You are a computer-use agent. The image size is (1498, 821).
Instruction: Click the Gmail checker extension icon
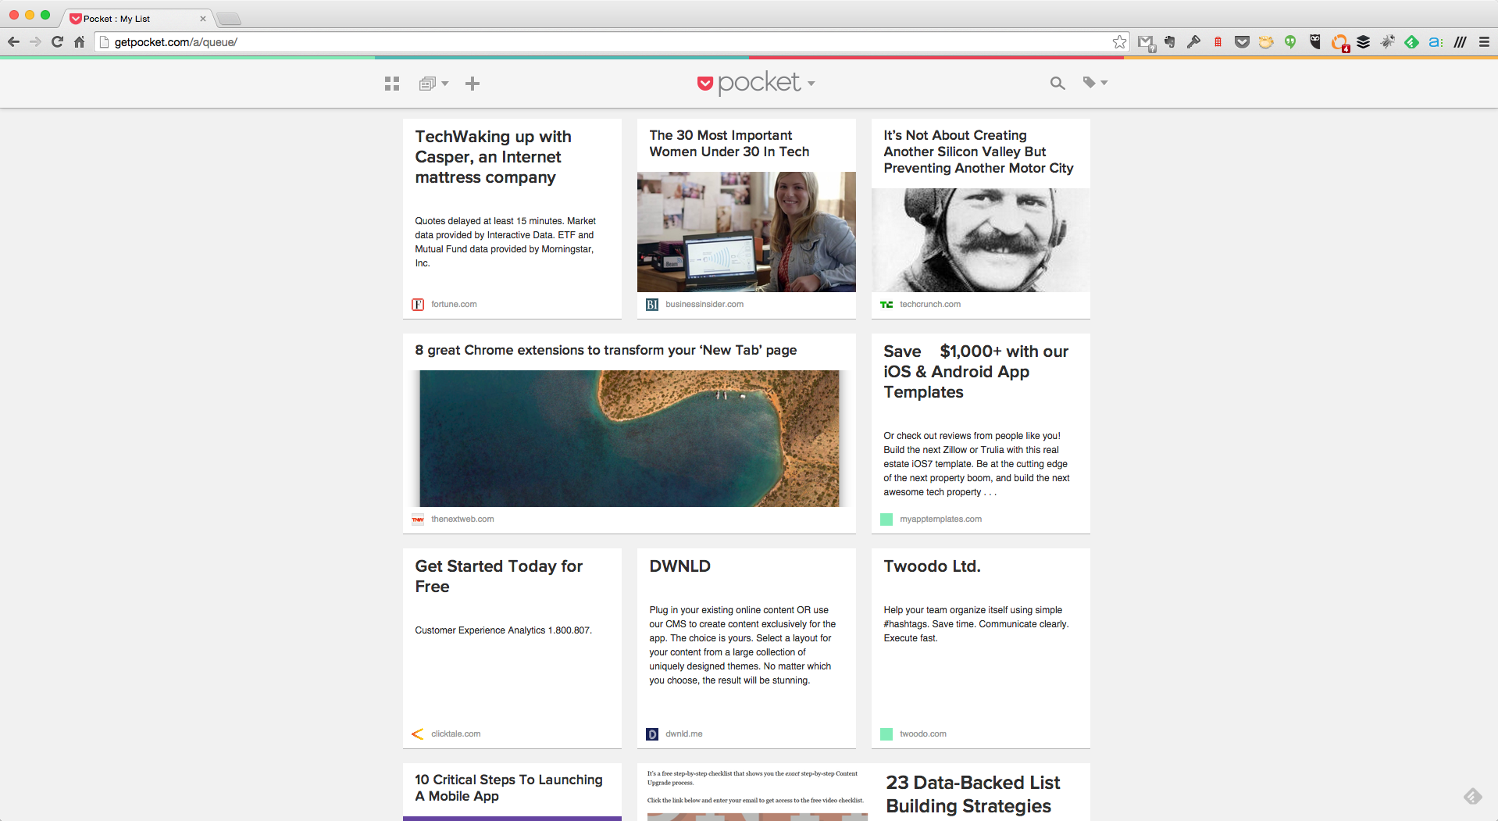coord(1146,42)
